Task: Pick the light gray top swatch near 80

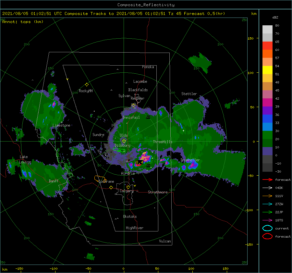Action: click(267, 30)
